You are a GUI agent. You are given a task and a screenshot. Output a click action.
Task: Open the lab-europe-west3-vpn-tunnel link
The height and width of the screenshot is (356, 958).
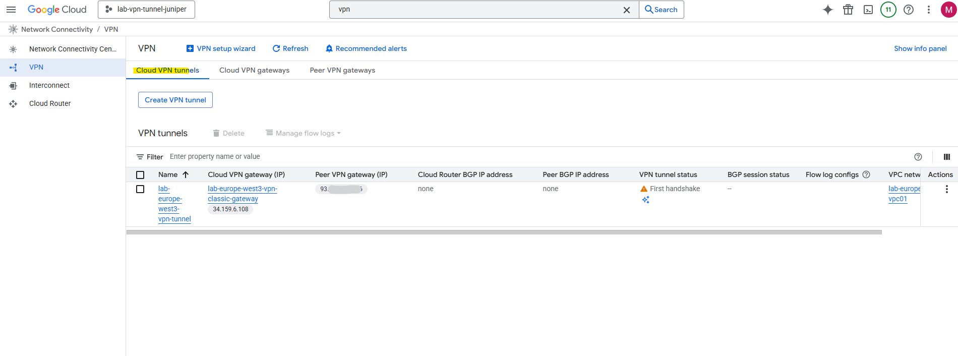coord(174,204)
